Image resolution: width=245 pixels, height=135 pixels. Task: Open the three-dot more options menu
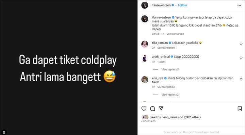click(239, 5)
